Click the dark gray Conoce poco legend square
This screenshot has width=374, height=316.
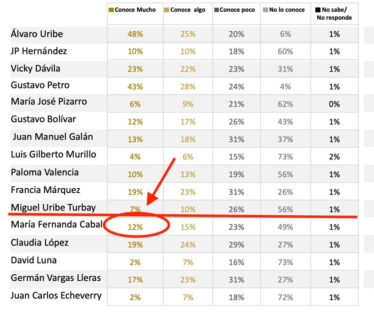[x=217, y=10]
